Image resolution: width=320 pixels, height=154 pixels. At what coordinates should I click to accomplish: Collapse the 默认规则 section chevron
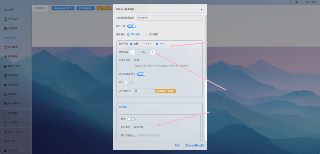pos(198,107)
